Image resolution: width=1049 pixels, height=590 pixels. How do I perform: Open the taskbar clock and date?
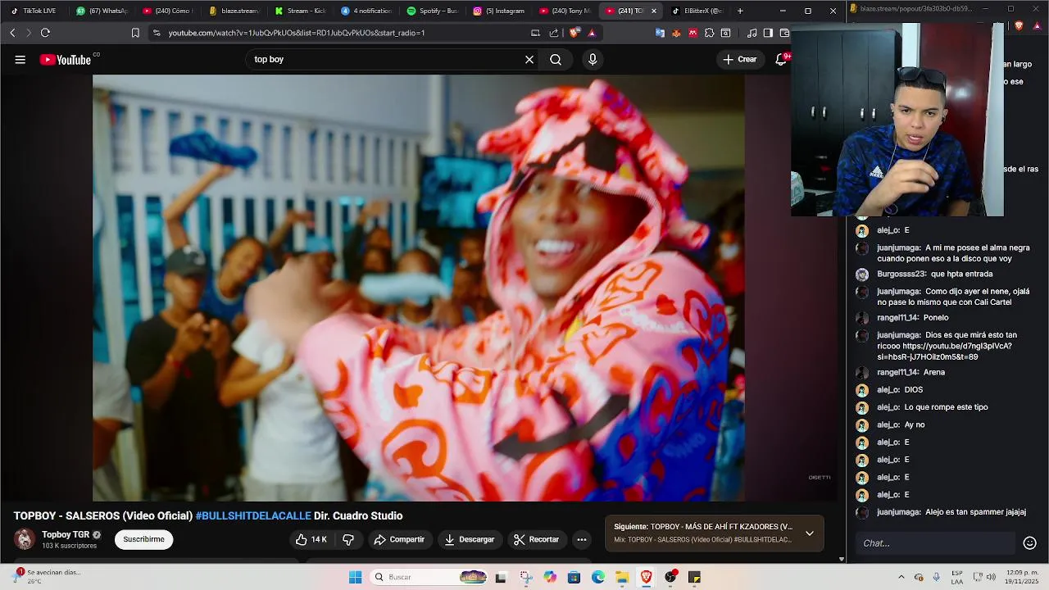1022,577
